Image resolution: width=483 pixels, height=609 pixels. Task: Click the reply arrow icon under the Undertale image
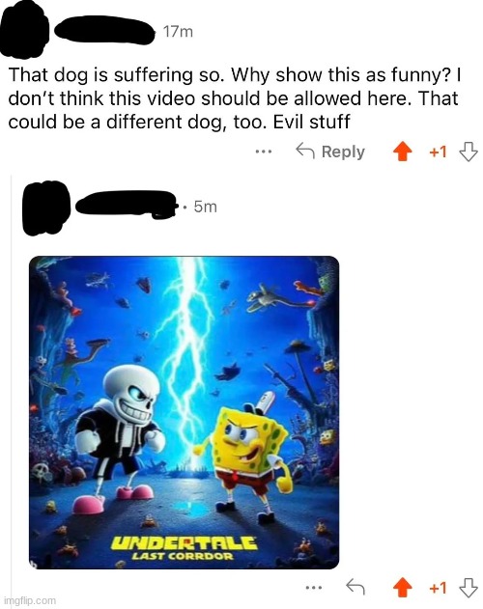tap(355, 587)
